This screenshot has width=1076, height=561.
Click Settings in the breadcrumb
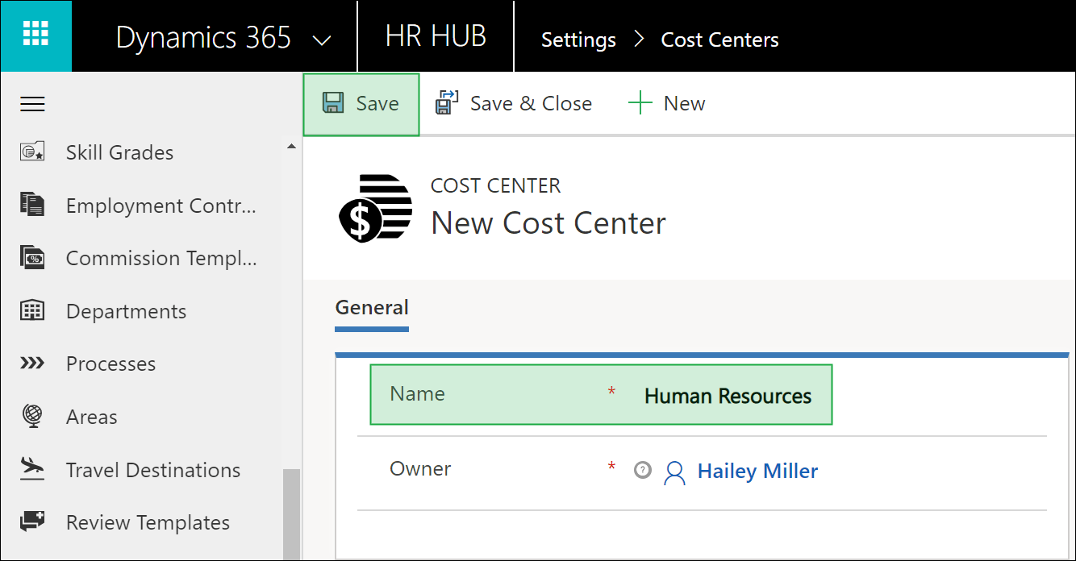pos(578,39)
